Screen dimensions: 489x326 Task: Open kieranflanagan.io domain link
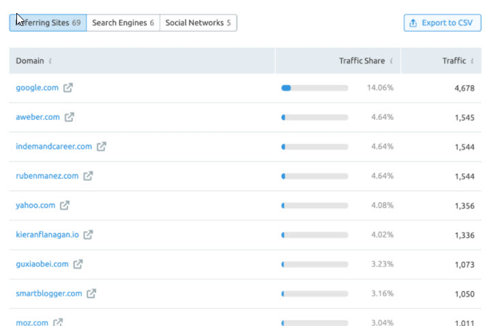pos(48,235)
